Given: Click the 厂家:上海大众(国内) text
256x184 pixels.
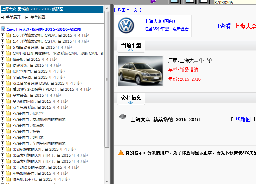Looking at the screenshot, I should [x=190, y=61].
